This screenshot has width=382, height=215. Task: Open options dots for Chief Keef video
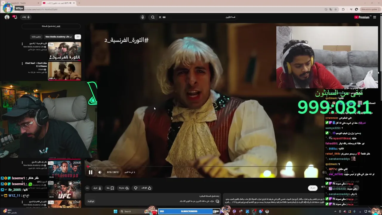click(x=22, y=64)
